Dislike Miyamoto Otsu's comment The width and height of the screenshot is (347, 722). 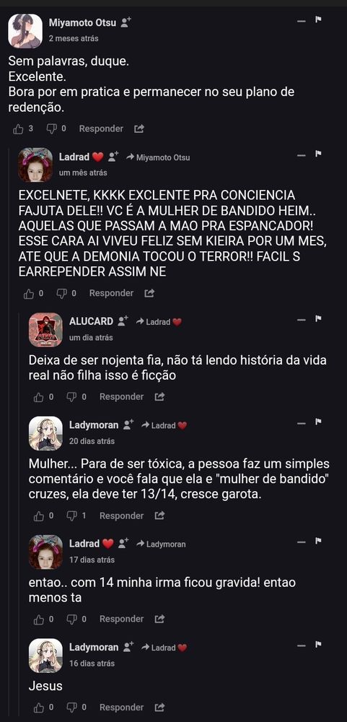coord(51,129)
